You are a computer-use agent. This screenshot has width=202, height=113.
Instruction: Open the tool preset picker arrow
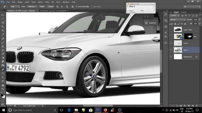8,7
